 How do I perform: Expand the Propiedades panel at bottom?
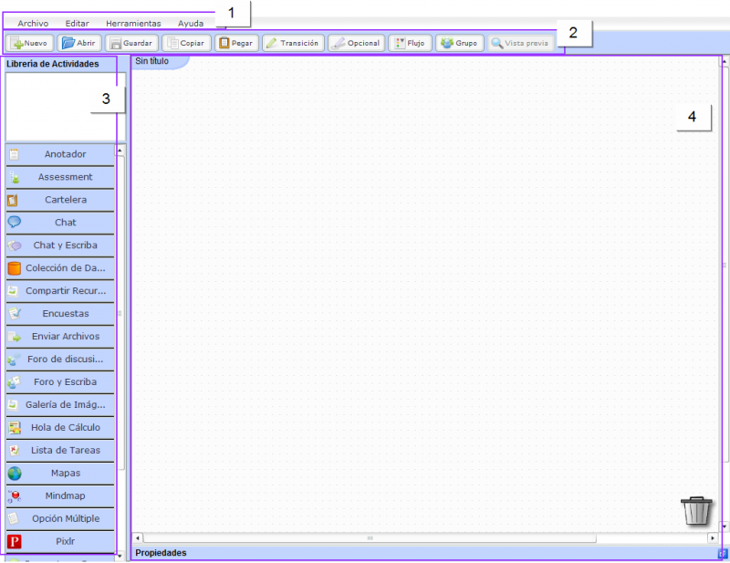tap(723, 553)
